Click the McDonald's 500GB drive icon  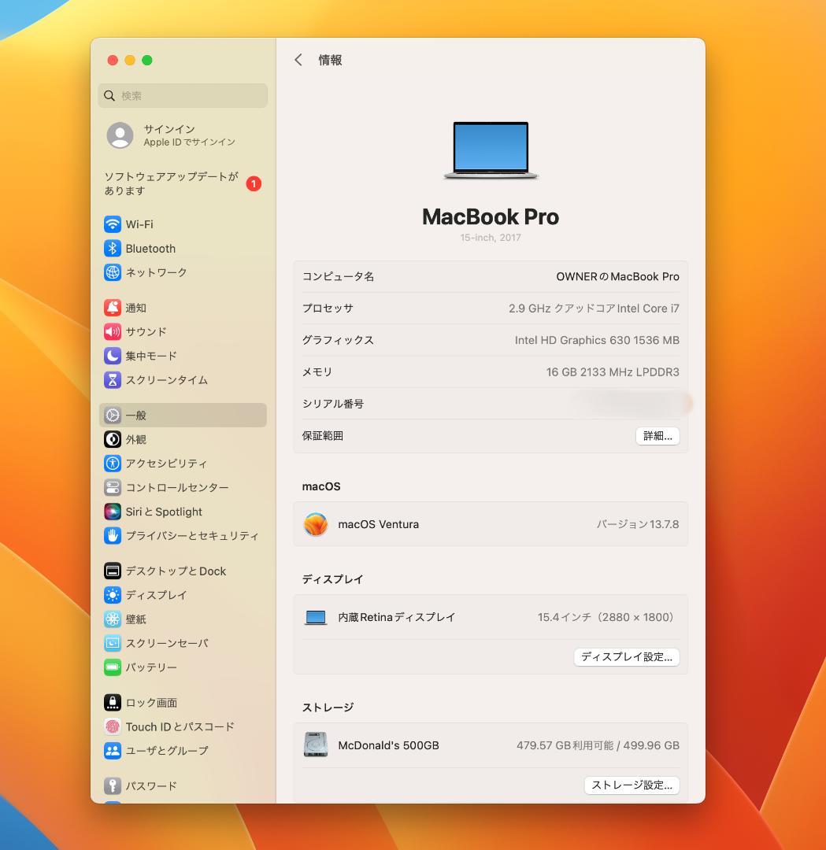coord(316,745)
